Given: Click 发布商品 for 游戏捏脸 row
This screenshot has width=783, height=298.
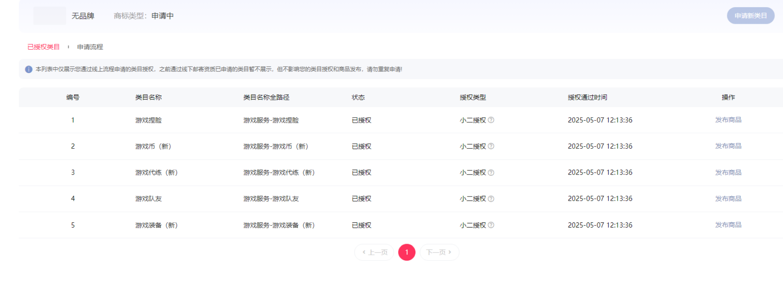Looking at the screenshot, I should tap(728, 120).
